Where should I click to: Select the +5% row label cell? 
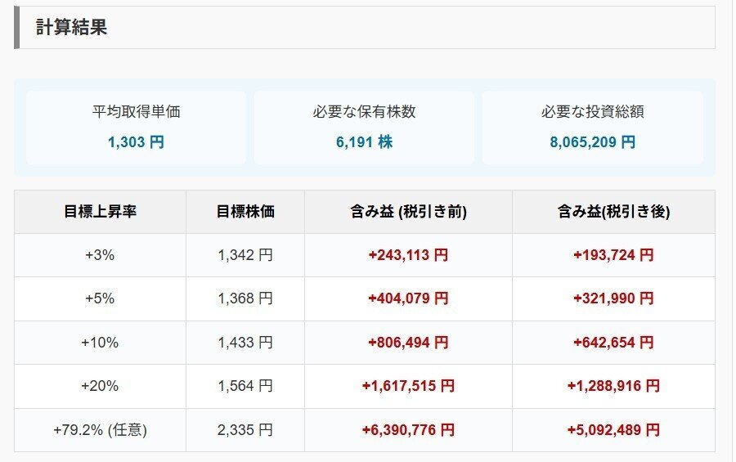coord(100,298)
